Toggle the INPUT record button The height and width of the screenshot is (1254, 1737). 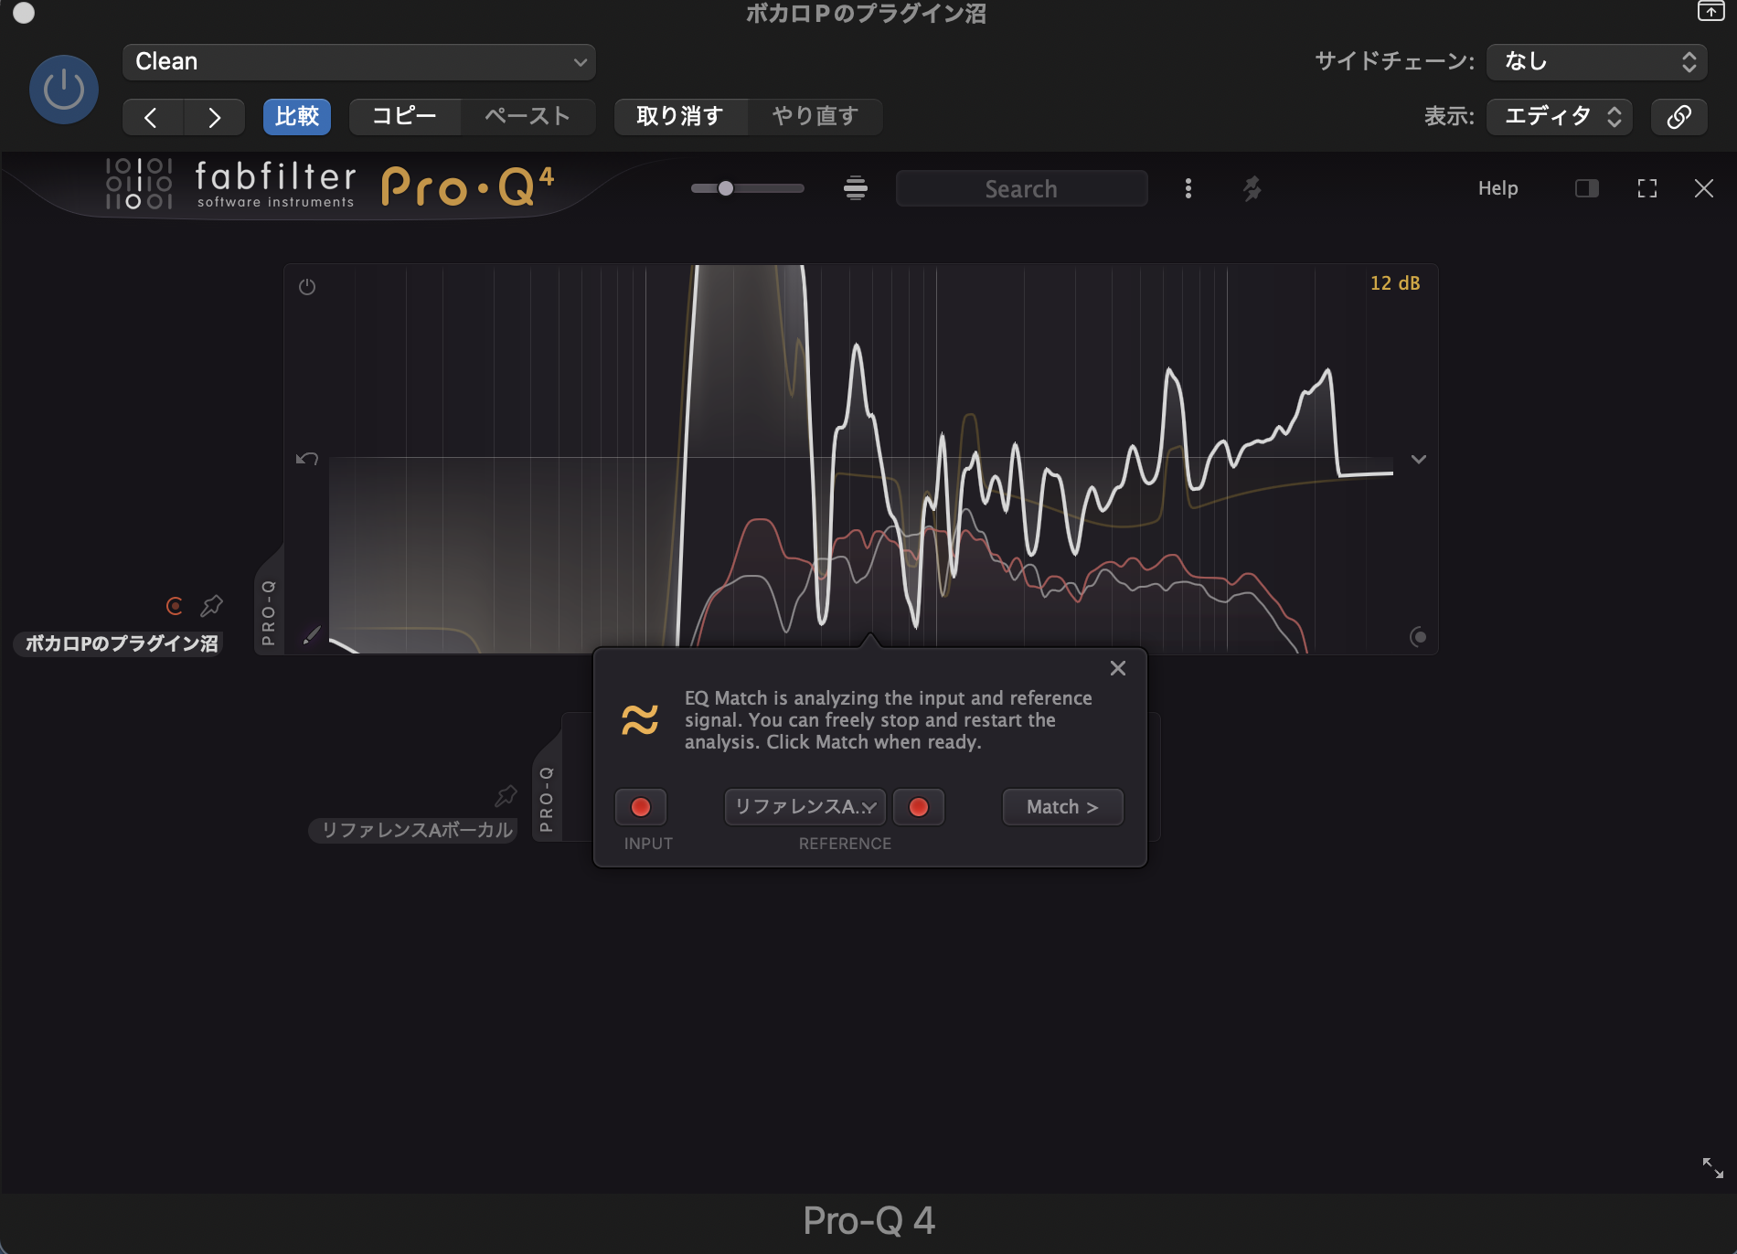[641, 807]
